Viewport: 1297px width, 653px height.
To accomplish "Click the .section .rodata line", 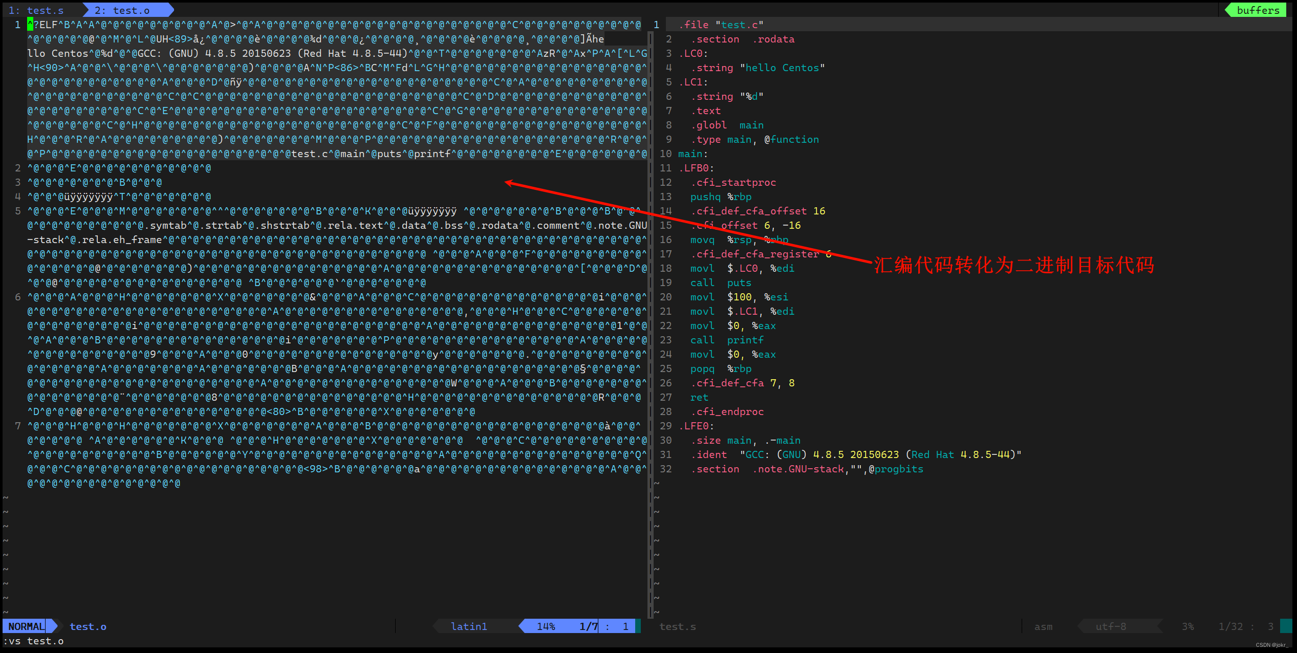I will [743, 39].
